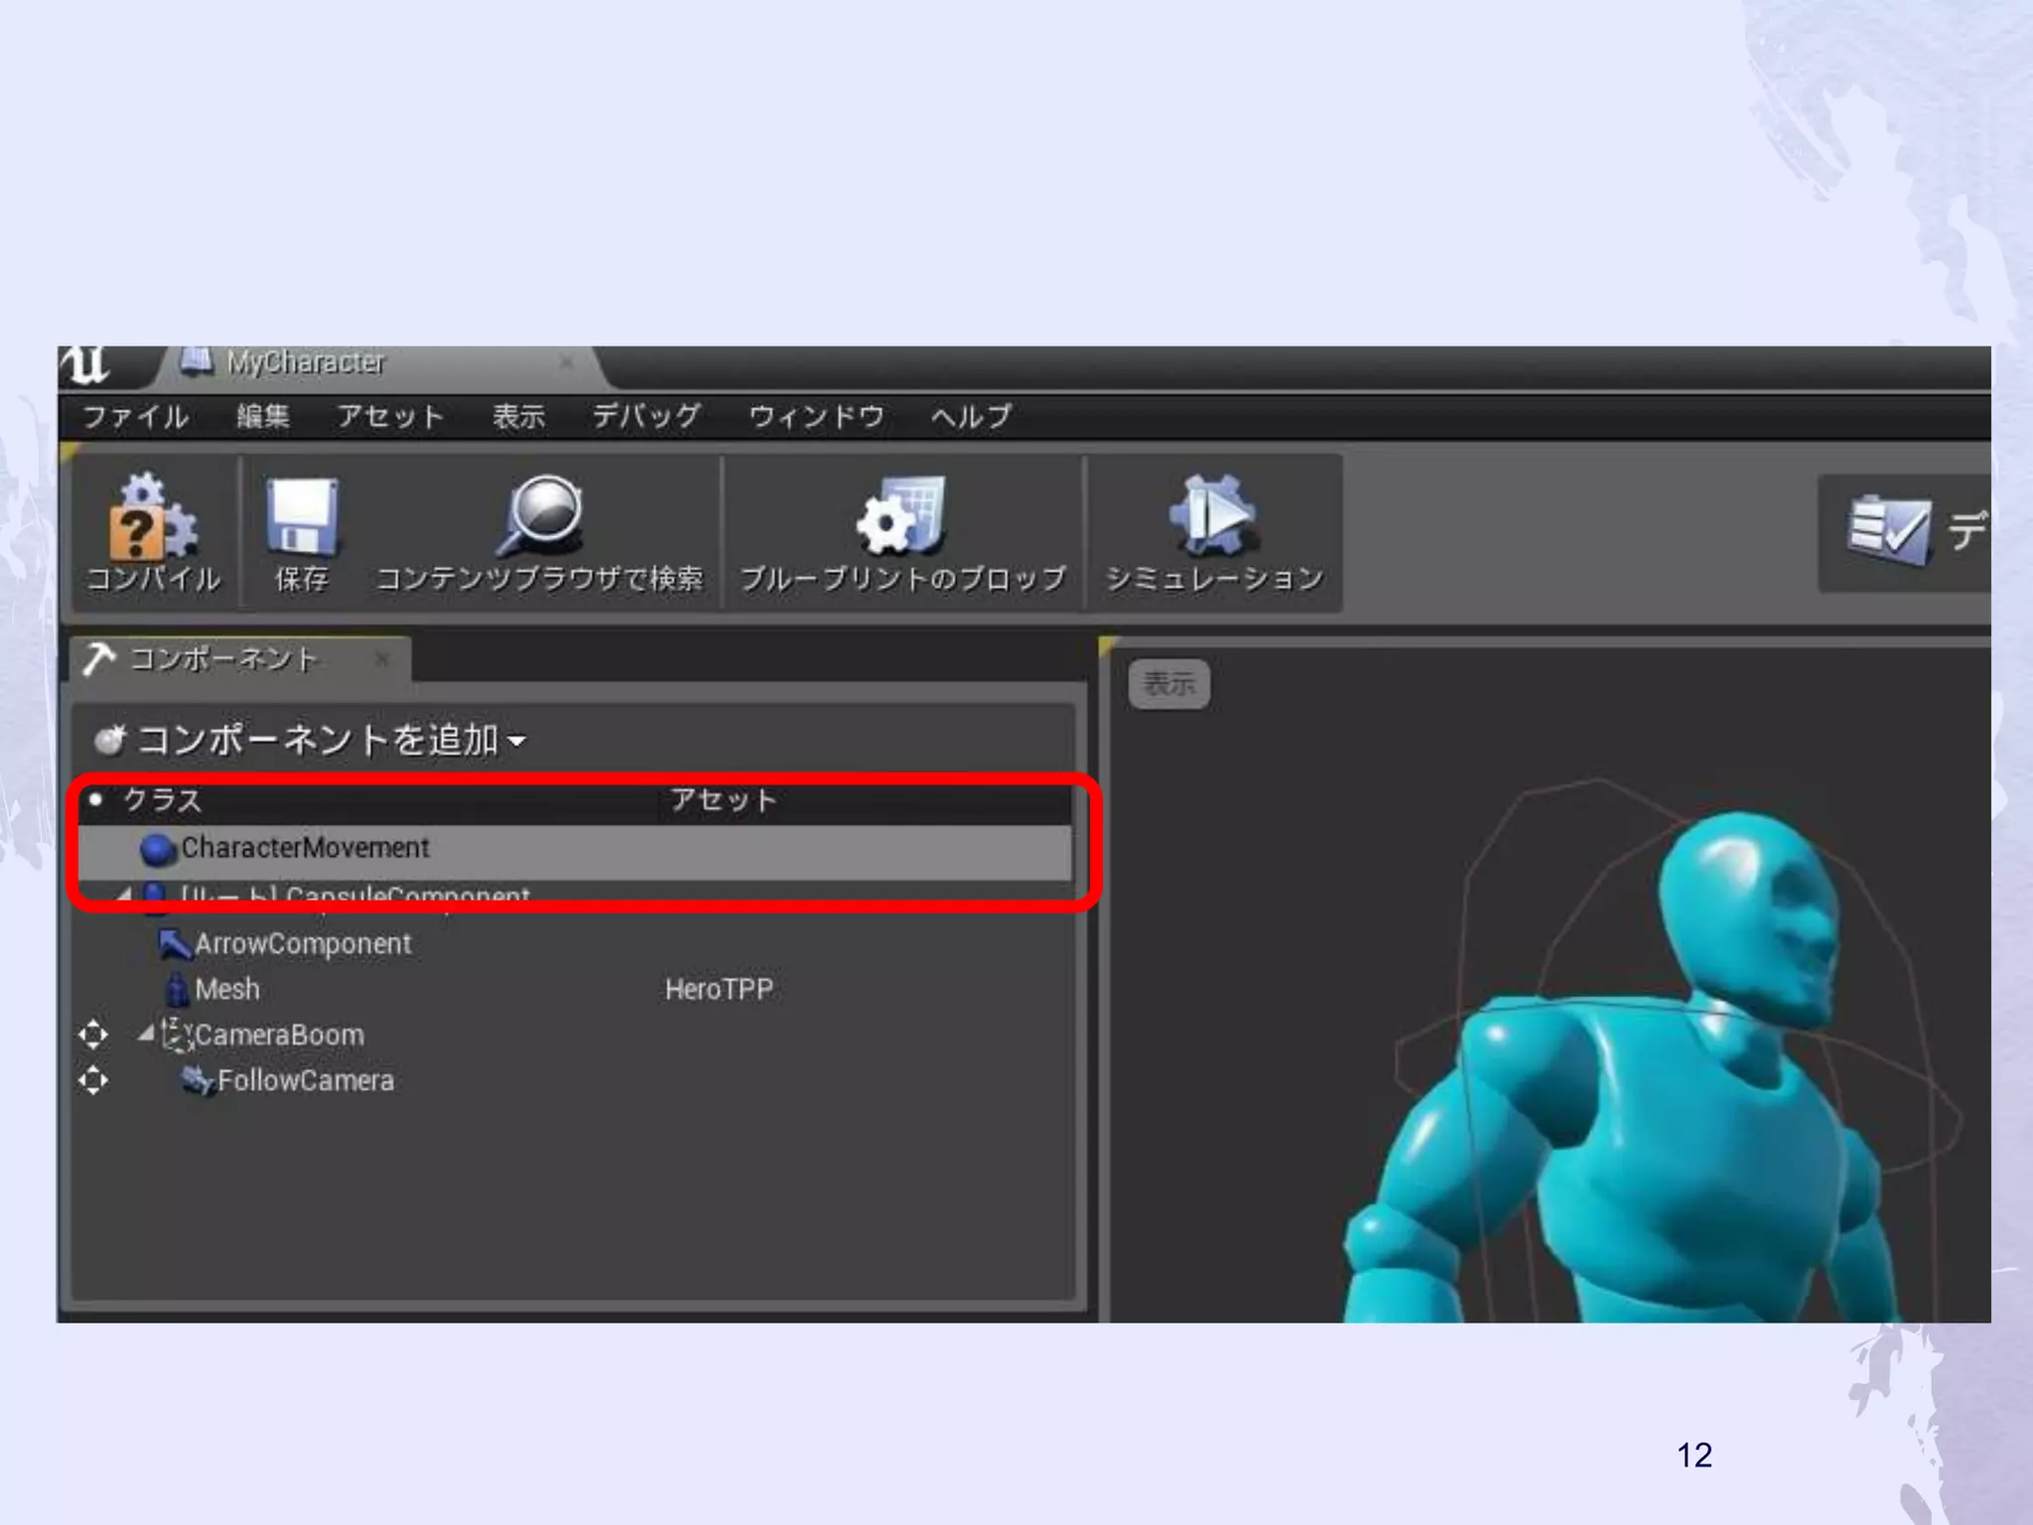Click the checklist defaults icon at right

tap(1888, 529)
